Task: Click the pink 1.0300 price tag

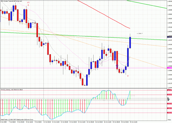Action: click(x=170, y=68)
